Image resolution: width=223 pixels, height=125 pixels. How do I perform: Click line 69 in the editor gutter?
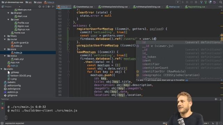(x=60, y=39)
